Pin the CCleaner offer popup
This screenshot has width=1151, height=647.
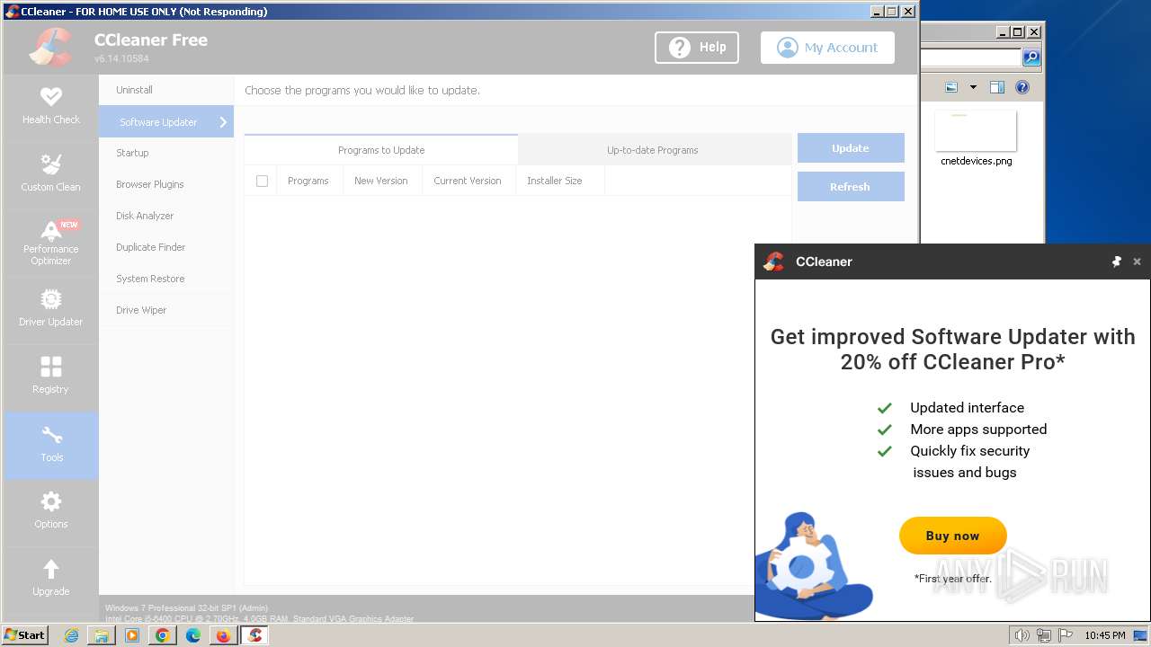coord(1116,261)
